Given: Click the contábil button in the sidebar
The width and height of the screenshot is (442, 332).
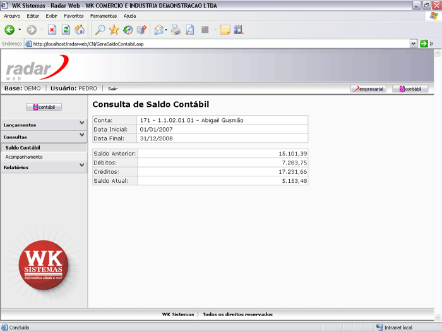Looking at the screenshot, I should point(44,108).
